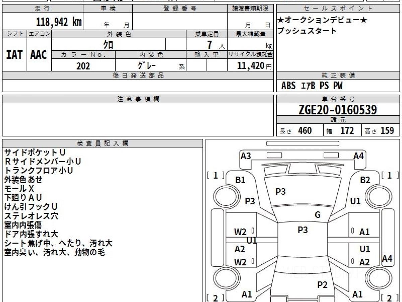This screenshot has height=302, width=402.
Task: Click the A4 mark next to B2
Action: click(x=358, y=156)
